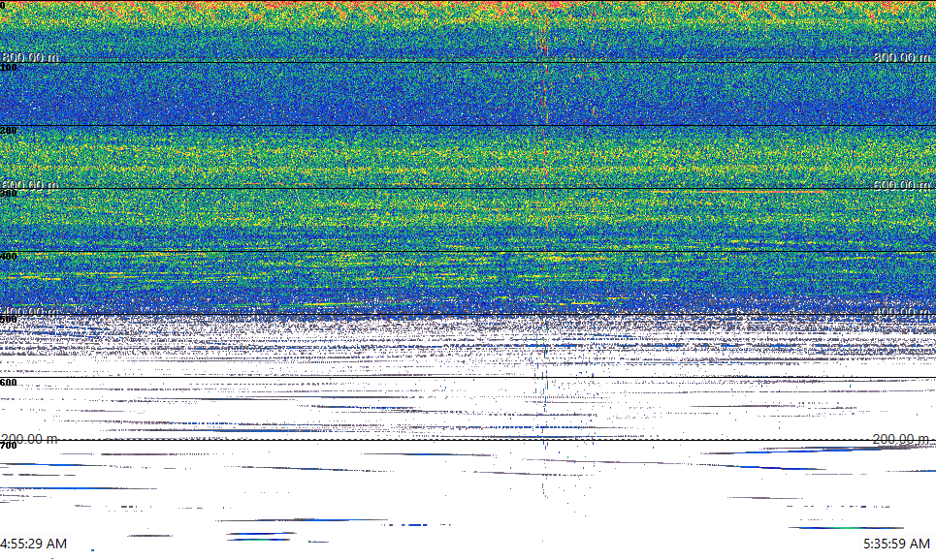Viewport: 936px width, 560px height.
Task: Click the 100 depth gridline label
Action: (9, 68)
